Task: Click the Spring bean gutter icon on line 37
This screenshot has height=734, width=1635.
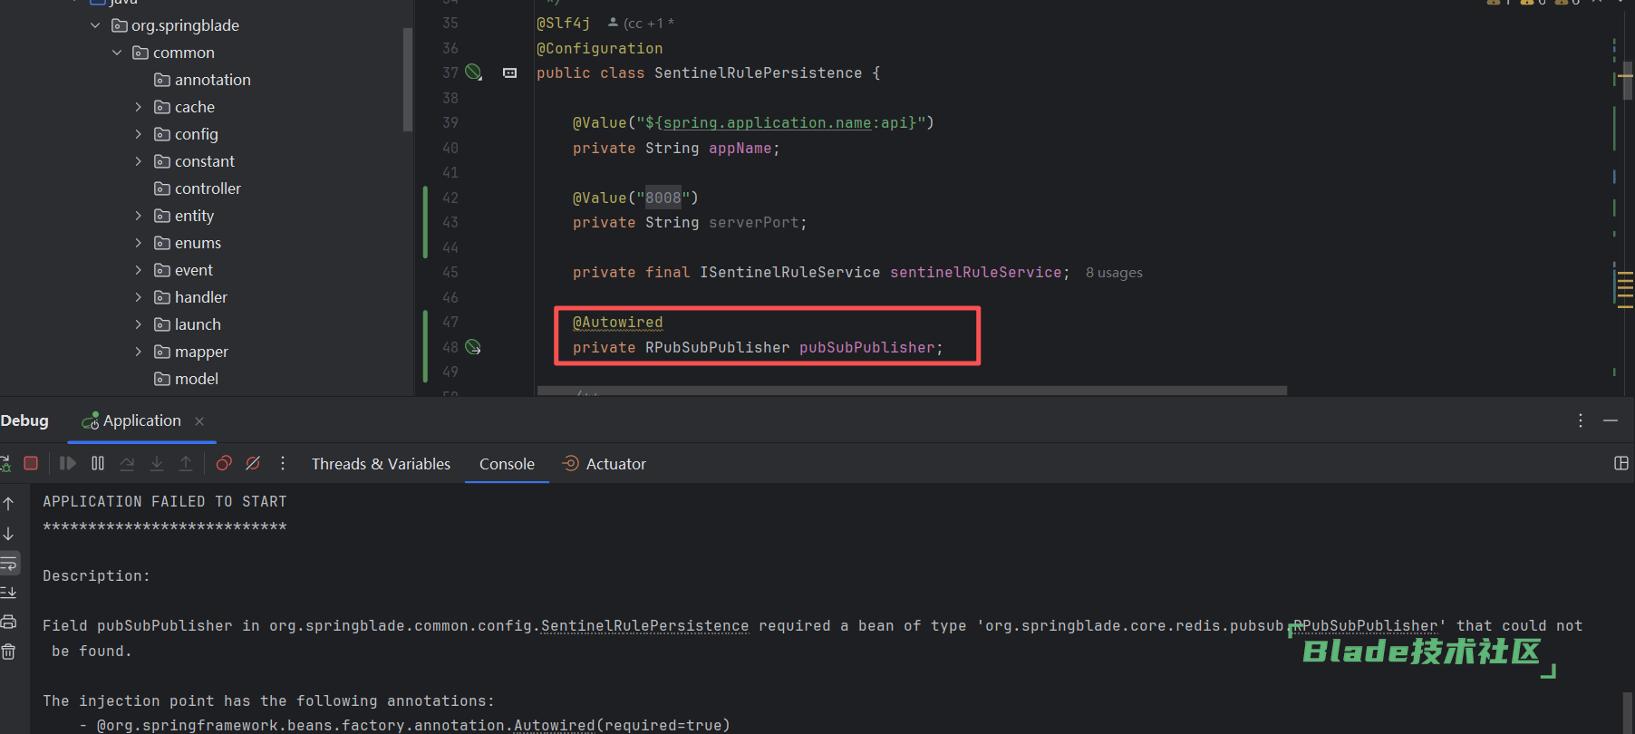Action: [473, 72]
